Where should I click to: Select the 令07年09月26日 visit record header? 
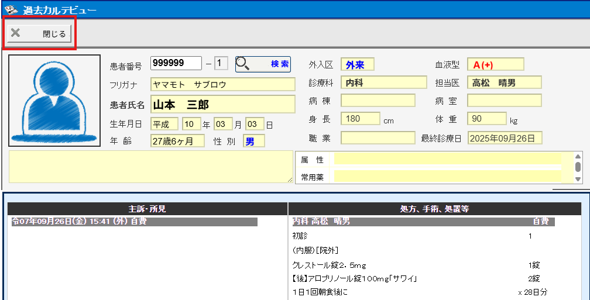133,222
